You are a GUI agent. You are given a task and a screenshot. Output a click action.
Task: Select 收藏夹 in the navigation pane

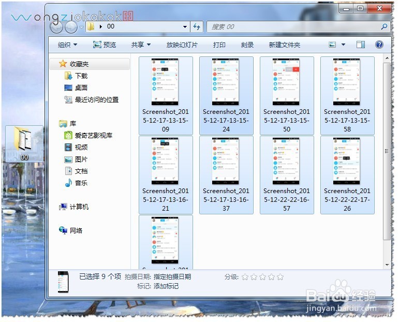[x=90, y=64]
